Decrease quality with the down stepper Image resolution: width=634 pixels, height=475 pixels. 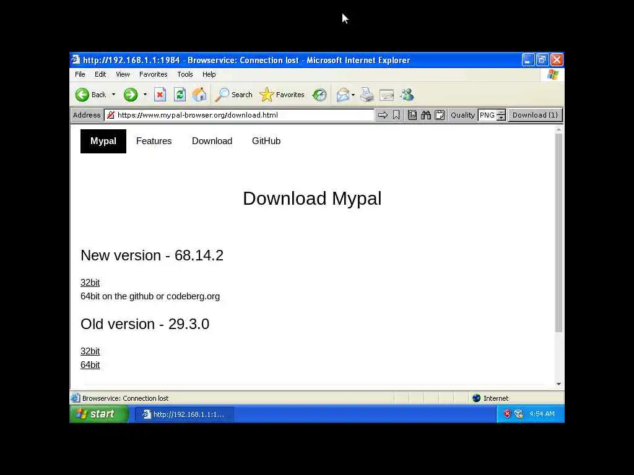tap(502, 118)
